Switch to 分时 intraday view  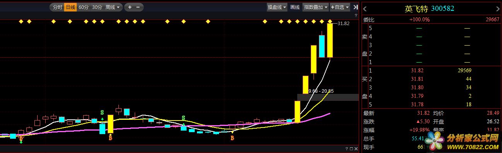57,7
